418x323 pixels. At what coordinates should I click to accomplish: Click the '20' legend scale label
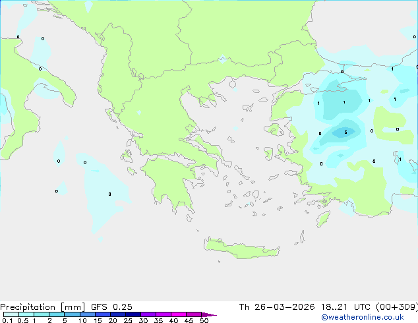(x=113, y=320)
